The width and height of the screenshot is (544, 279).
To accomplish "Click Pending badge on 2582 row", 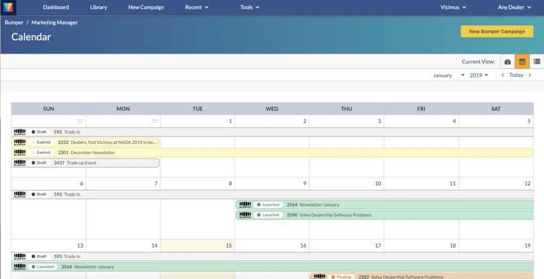I will coord(341,277).
